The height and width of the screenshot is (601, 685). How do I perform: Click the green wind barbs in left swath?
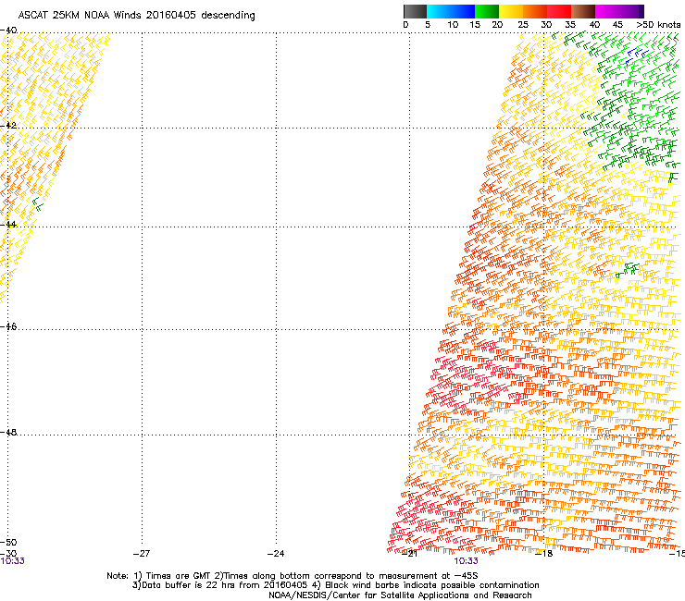[x=38, y=203]
